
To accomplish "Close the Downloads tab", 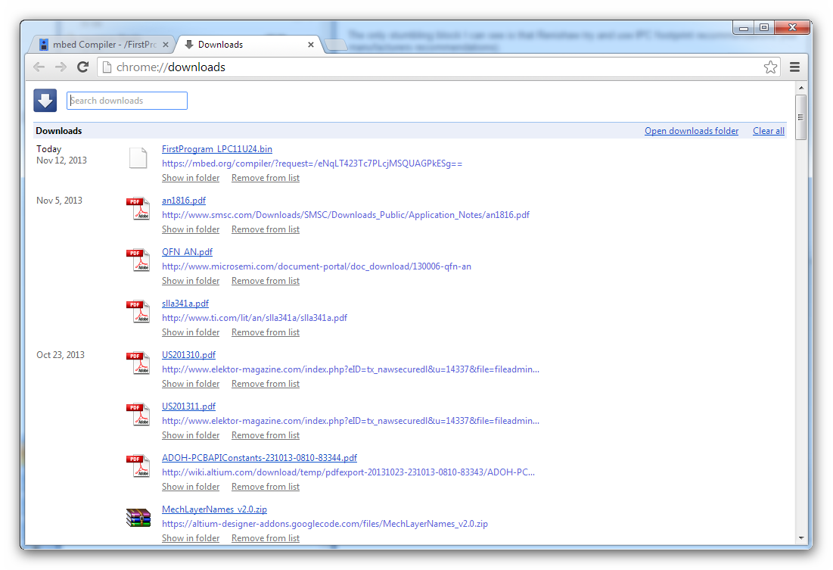I will click(311, 45).
